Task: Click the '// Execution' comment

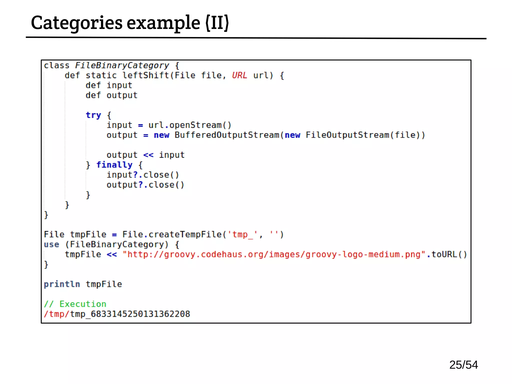Action: 75,304
